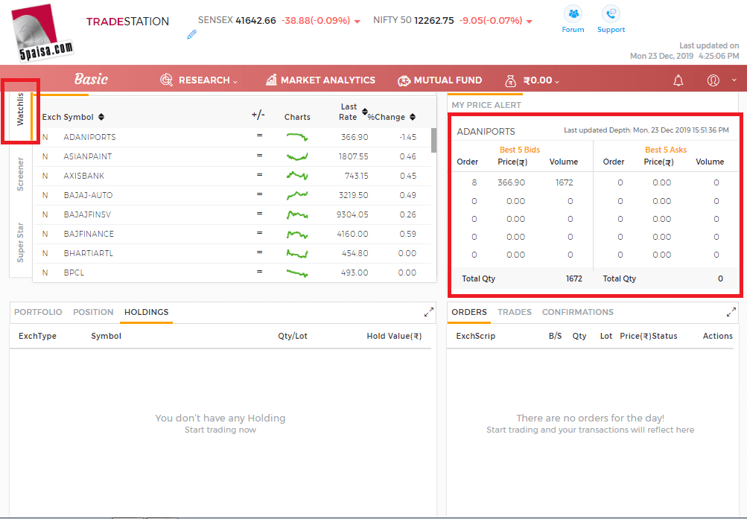Switch to the Confirmations tab
Screen dimensions: 747x519
click(x=577, y=312)
